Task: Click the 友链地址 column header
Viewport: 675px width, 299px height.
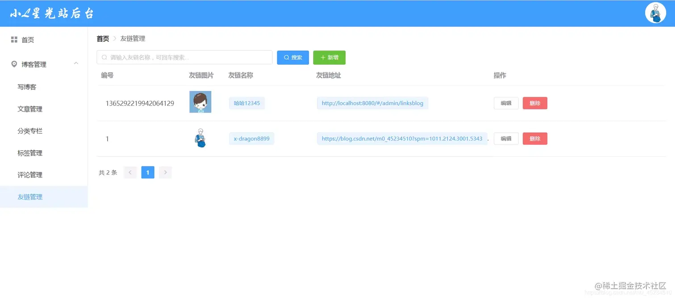Action: (x=329, y=75)
